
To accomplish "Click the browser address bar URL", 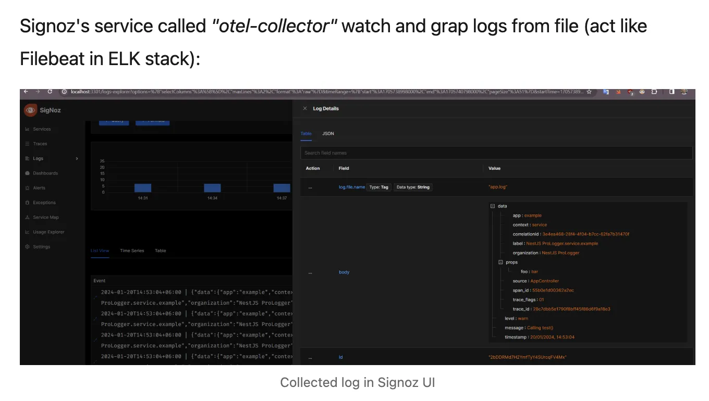I will click(327, 92).
